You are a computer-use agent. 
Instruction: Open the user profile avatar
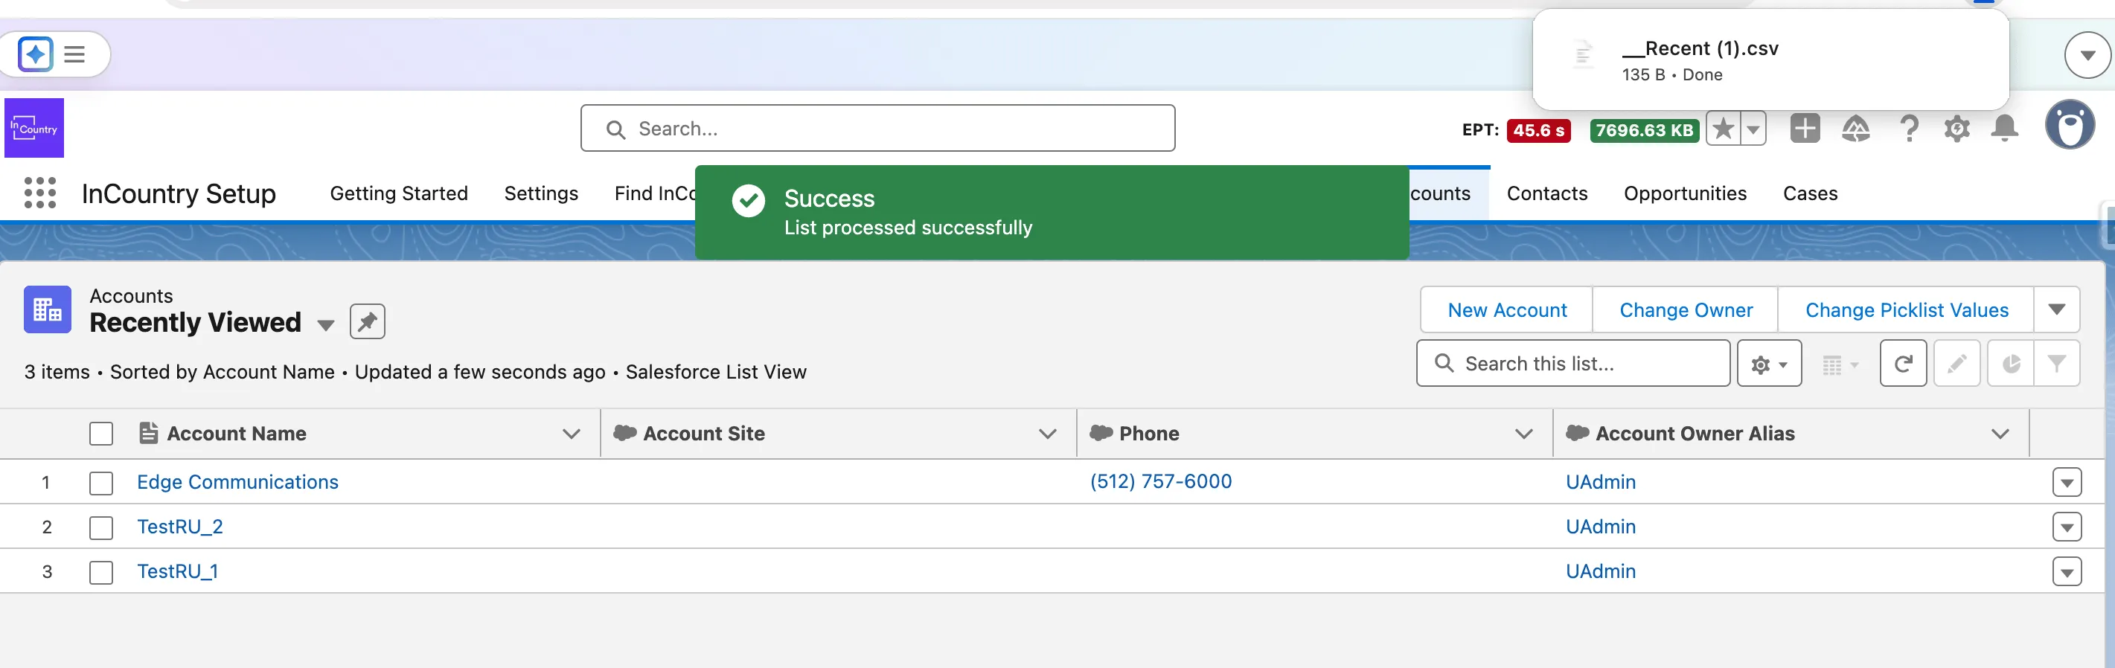tap(2069, 126)
